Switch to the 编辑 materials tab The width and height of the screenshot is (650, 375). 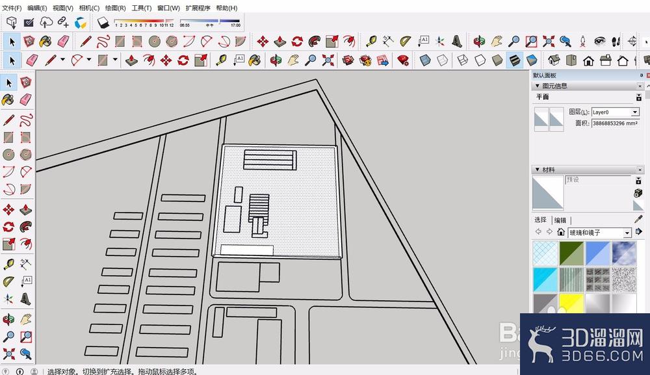coord(560,220)
